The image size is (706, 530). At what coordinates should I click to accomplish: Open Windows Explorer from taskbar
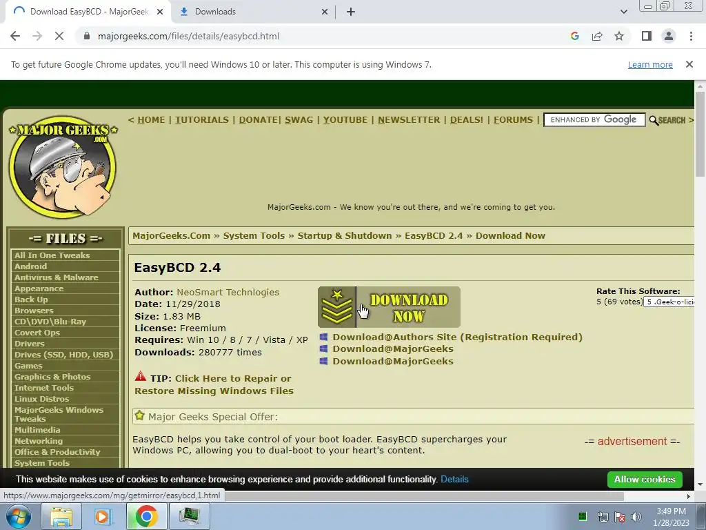[x=61, y=516]
